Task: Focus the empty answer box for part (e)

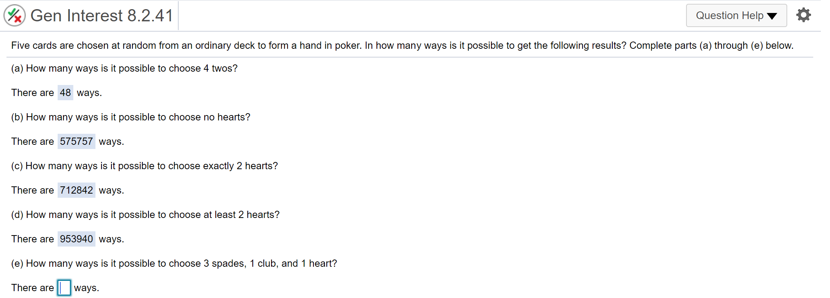Action: tap(64, 288)
